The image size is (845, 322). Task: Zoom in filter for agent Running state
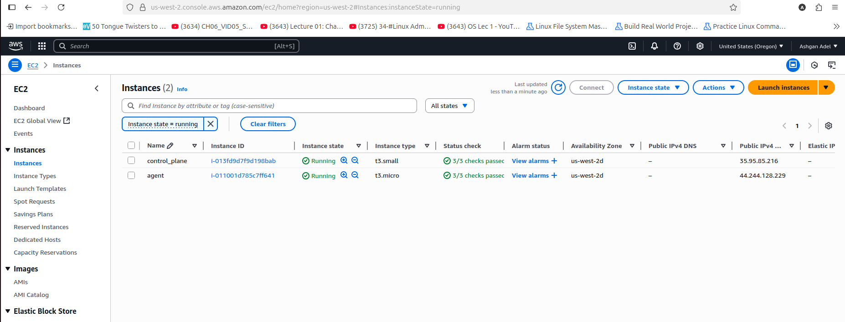click(x=344, y=175)
